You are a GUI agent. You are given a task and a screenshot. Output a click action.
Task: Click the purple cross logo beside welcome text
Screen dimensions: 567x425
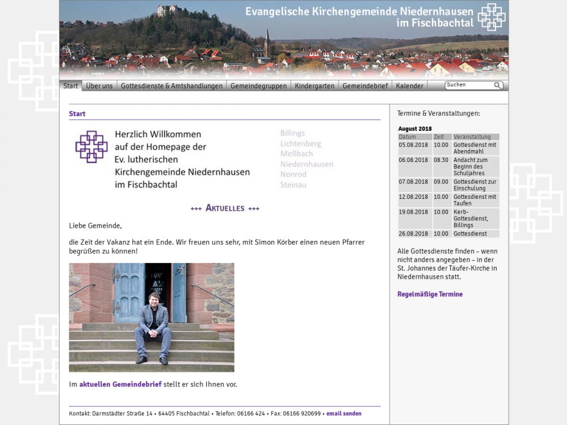[91, 147]
